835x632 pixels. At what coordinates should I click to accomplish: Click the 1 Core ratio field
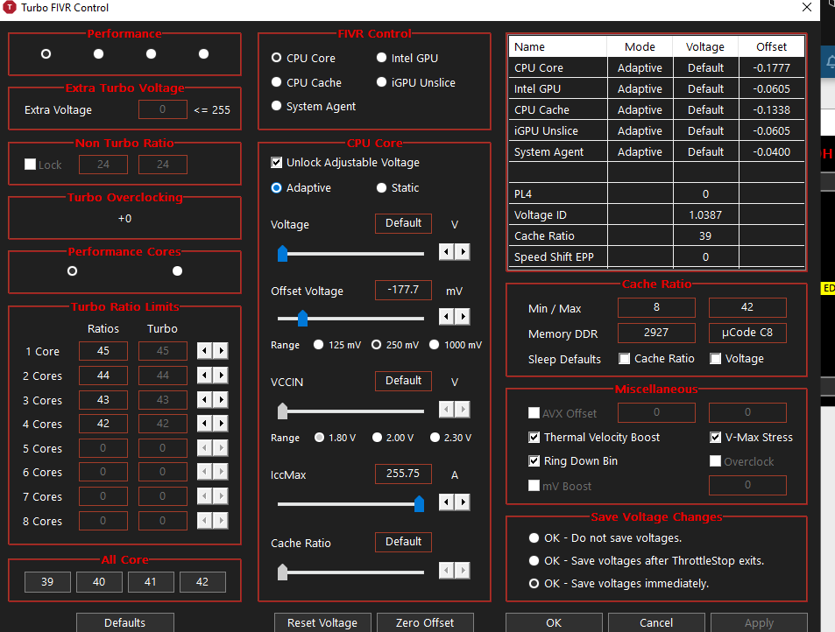(103, 351)
